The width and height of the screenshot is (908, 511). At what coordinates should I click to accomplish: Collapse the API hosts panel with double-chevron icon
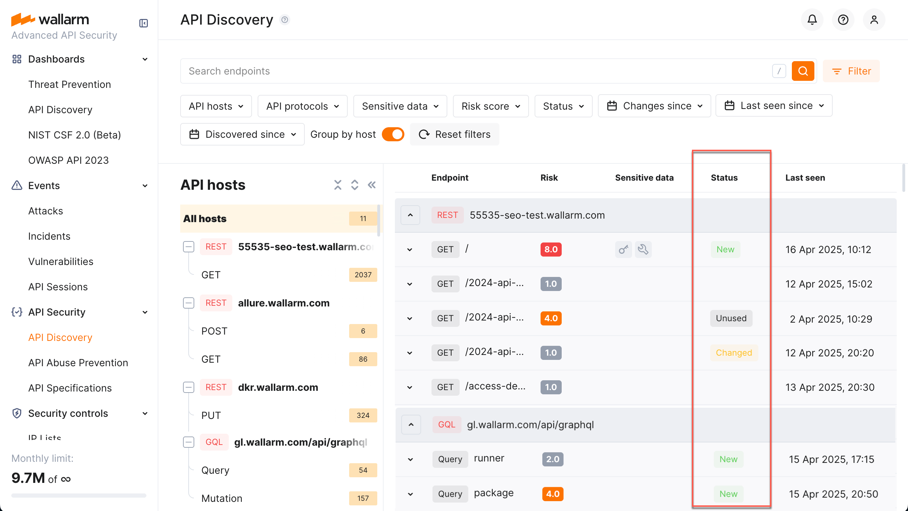[x=372, y=185]
